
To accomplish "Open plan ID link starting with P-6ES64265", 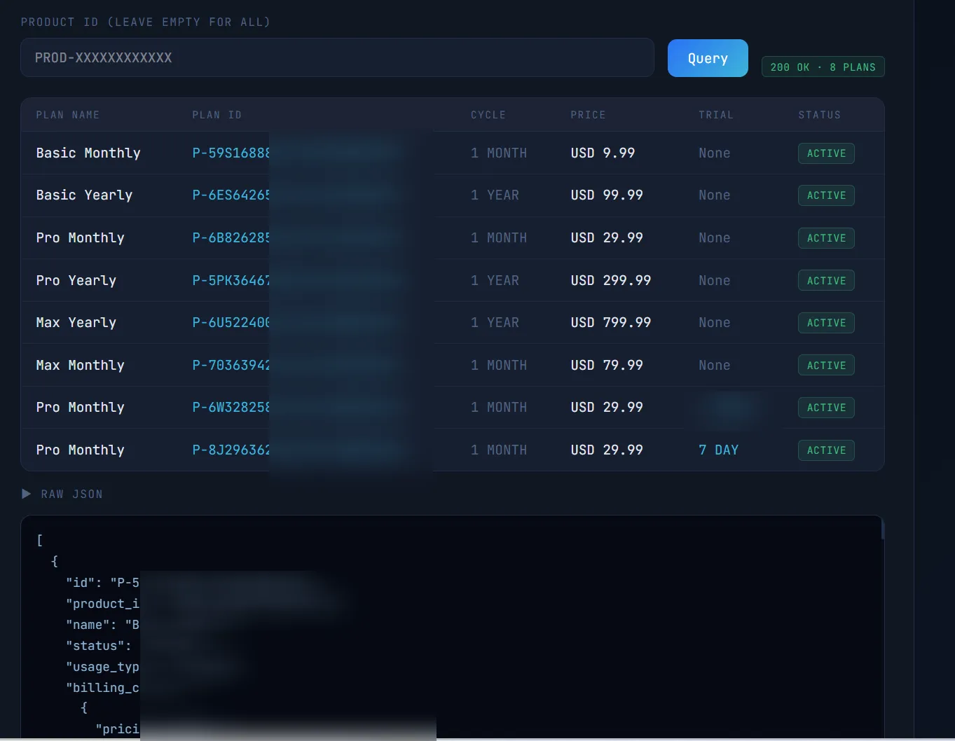I will (231, 195).
